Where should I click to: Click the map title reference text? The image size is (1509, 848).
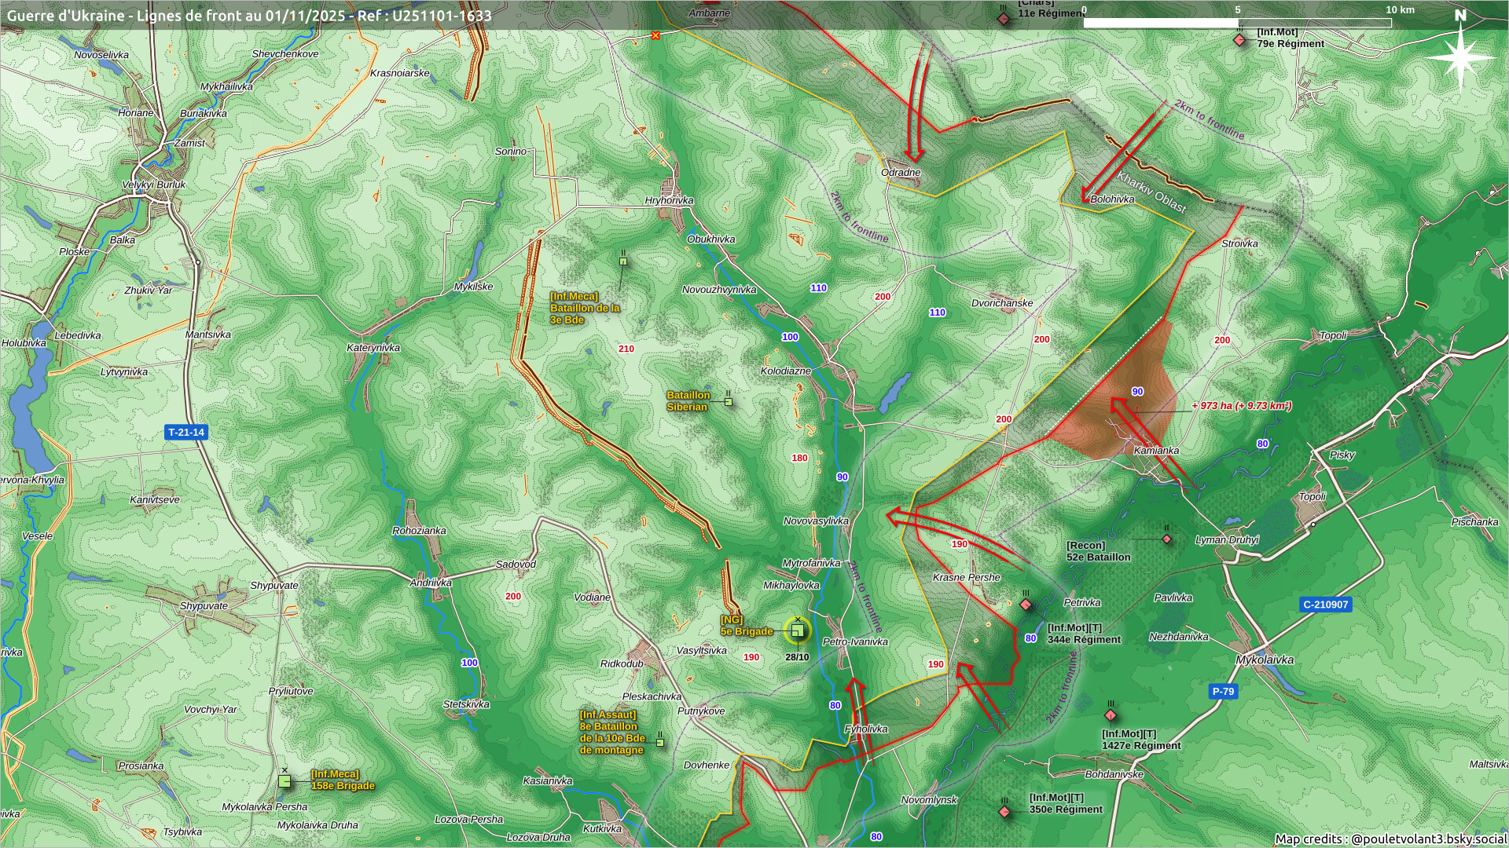249,16
